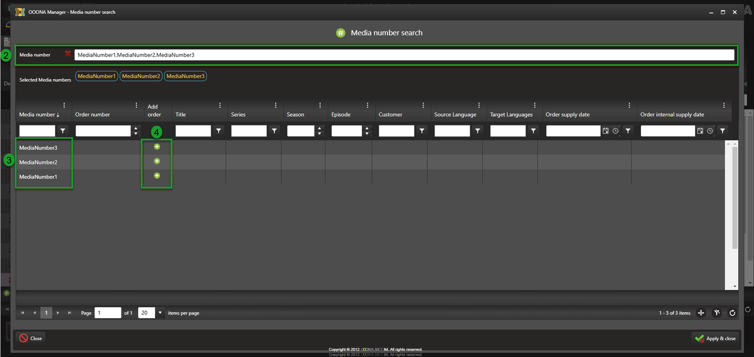
Task: Refresh the results grid
Action: (x=733, y=313)
